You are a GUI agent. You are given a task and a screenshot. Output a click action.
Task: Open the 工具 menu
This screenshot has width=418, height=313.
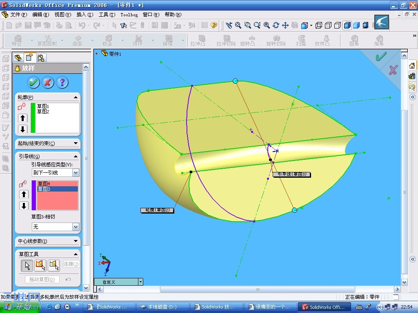click(x=107, y=15)
